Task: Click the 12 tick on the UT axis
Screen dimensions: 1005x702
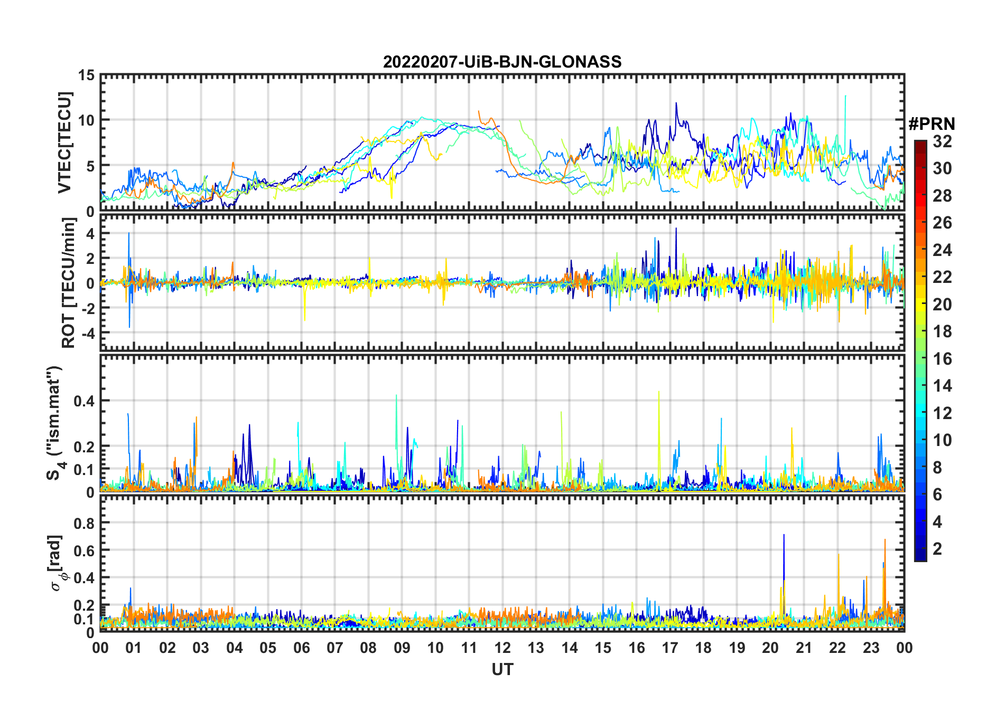Action: point(502,648)
